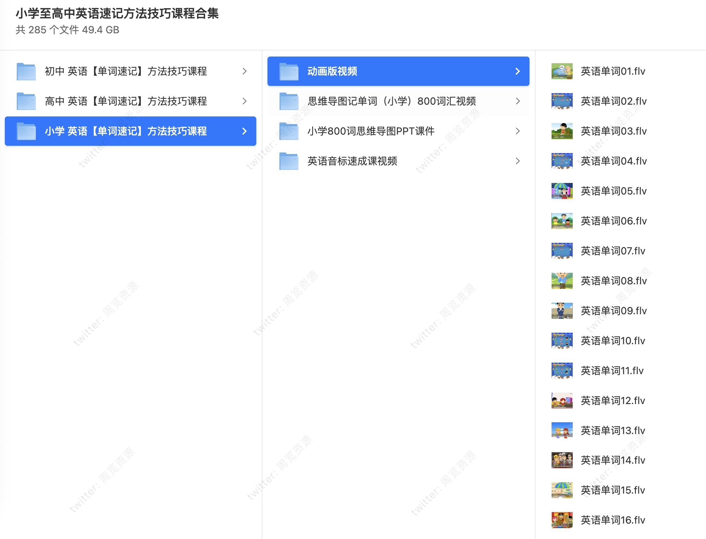Screen dimensions: 706x539
Task: Click thumbnail of 英语单词05.flv
Action: (562, 191)
